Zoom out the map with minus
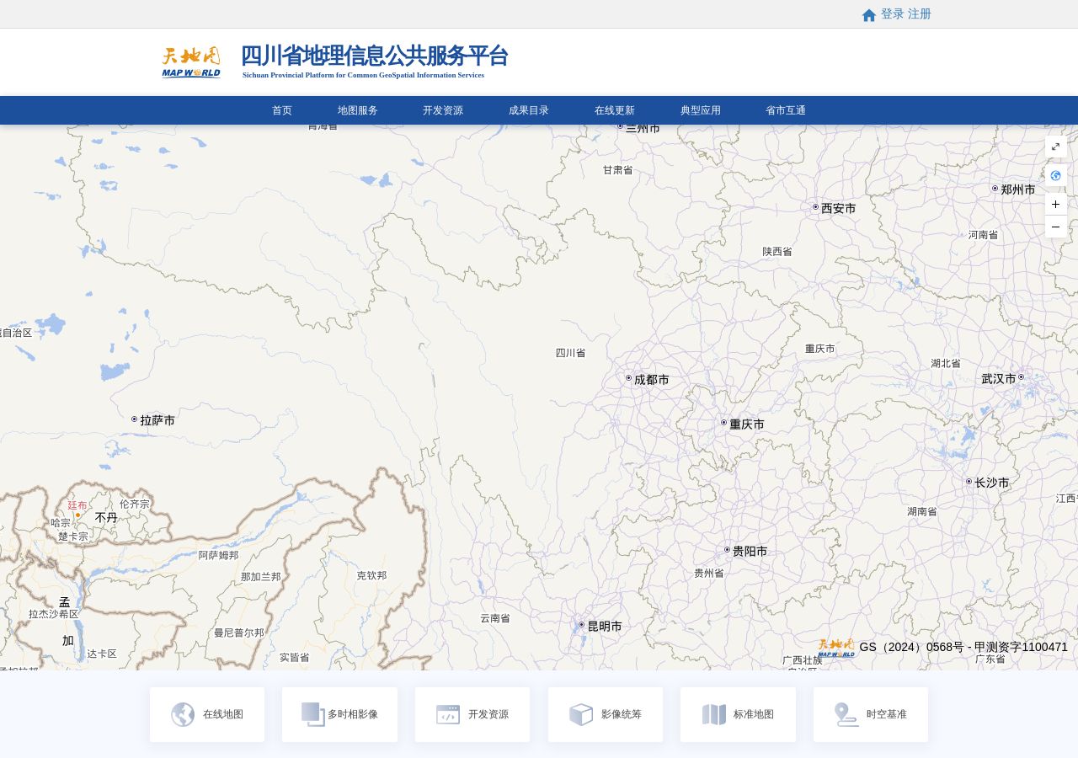 coord(1056,227)
